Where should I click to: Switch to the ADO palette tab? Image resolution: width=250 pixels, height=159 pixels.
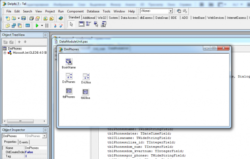click(x=185, y=18)
